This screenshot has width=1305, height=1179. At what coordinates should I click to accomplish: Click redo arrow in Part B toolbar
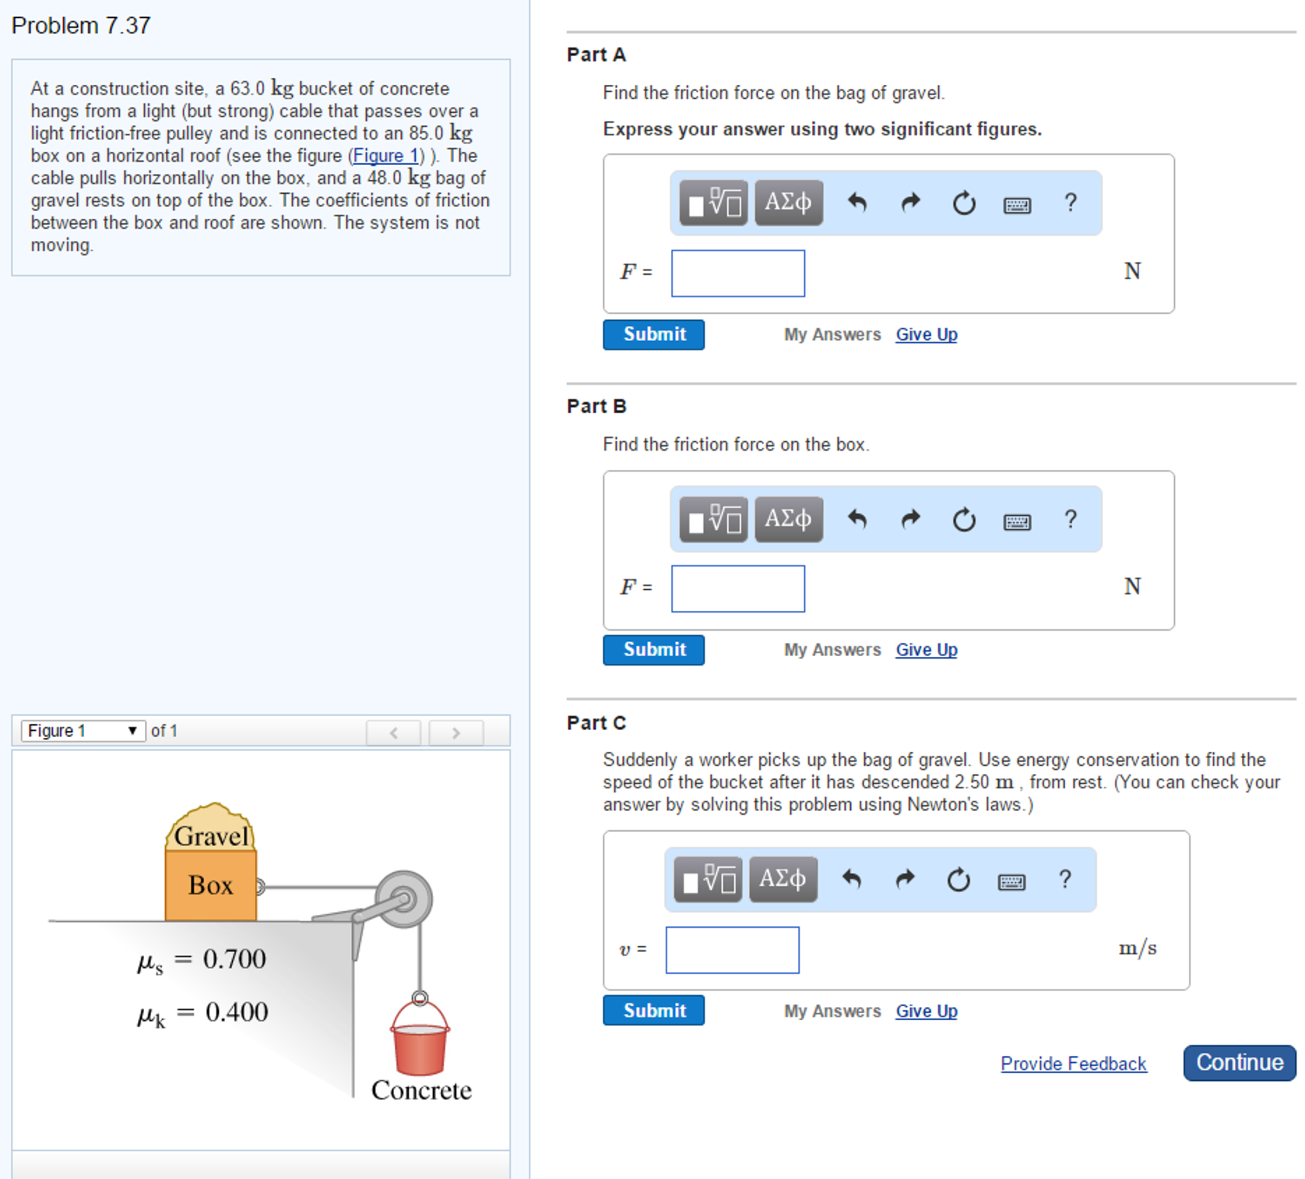point(910,519)
